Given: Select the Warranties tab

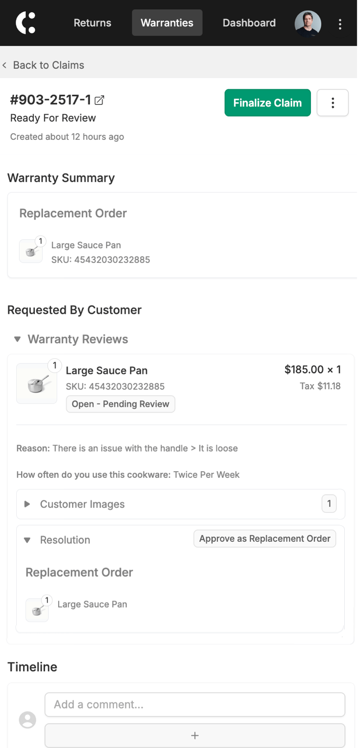Looking at the screenshot, I should tap(167, 23).
